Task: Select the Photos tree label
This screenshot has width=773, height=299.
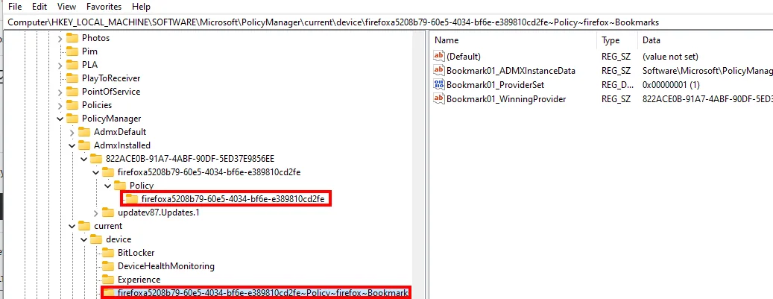Action: 95,38
